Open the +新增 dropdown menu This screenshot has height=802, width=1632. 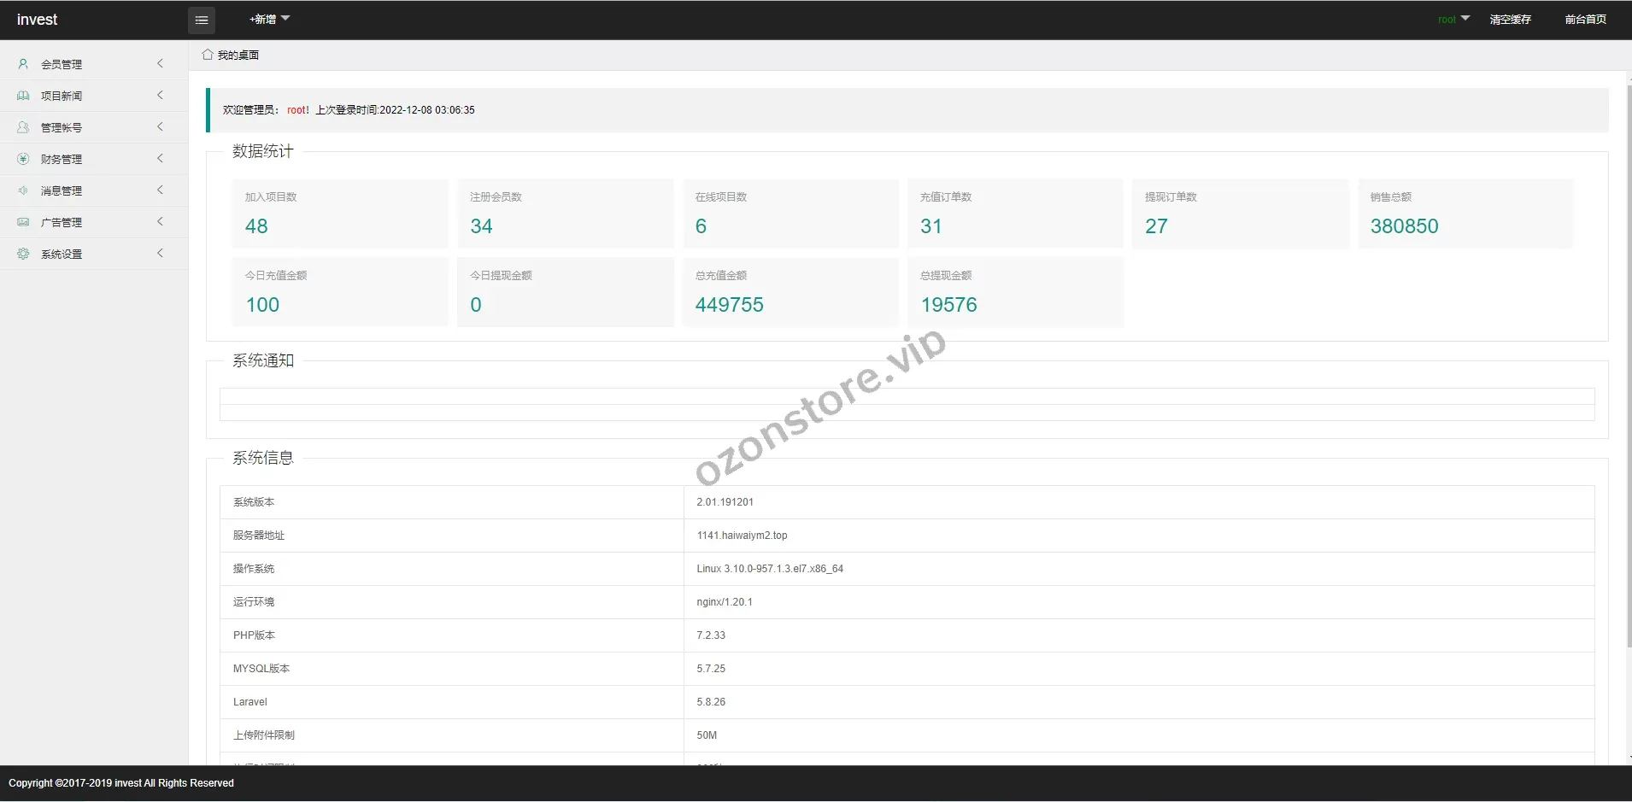tap(269, 19)
